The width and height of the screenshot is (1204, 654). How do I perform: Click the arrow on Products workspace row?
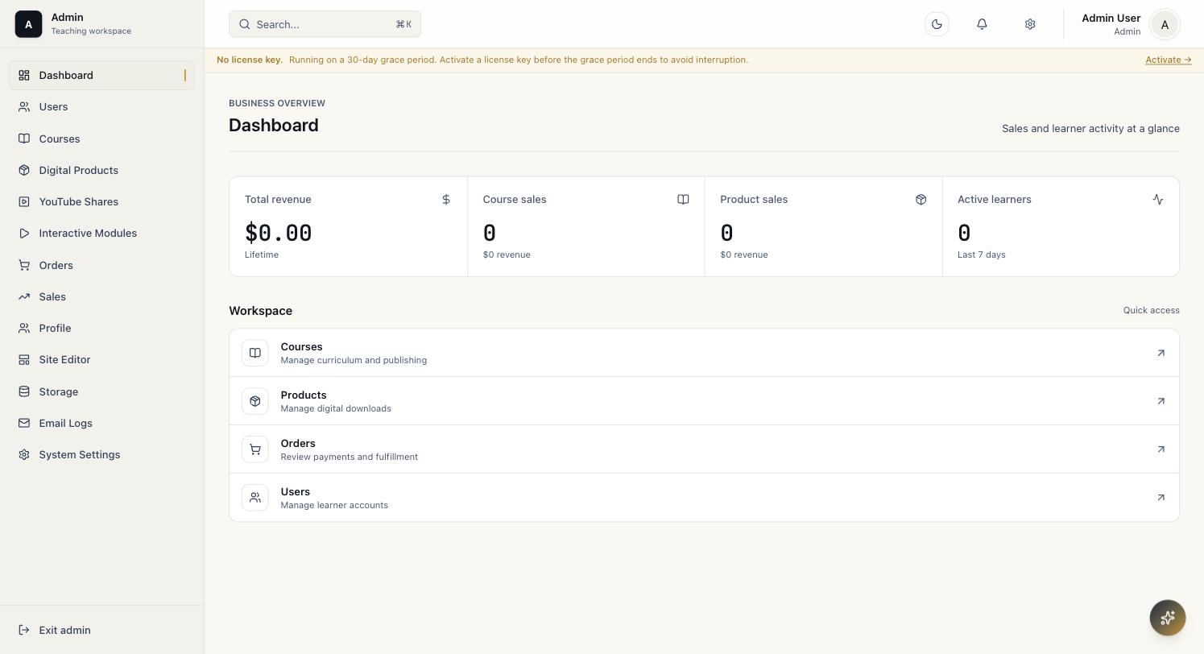pyautogui.click(x=1161, y=401)
